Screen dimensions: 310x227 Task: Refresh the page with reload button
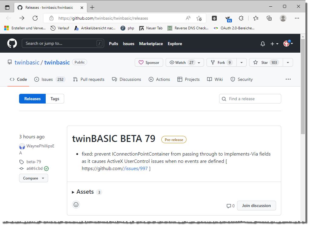35,18
